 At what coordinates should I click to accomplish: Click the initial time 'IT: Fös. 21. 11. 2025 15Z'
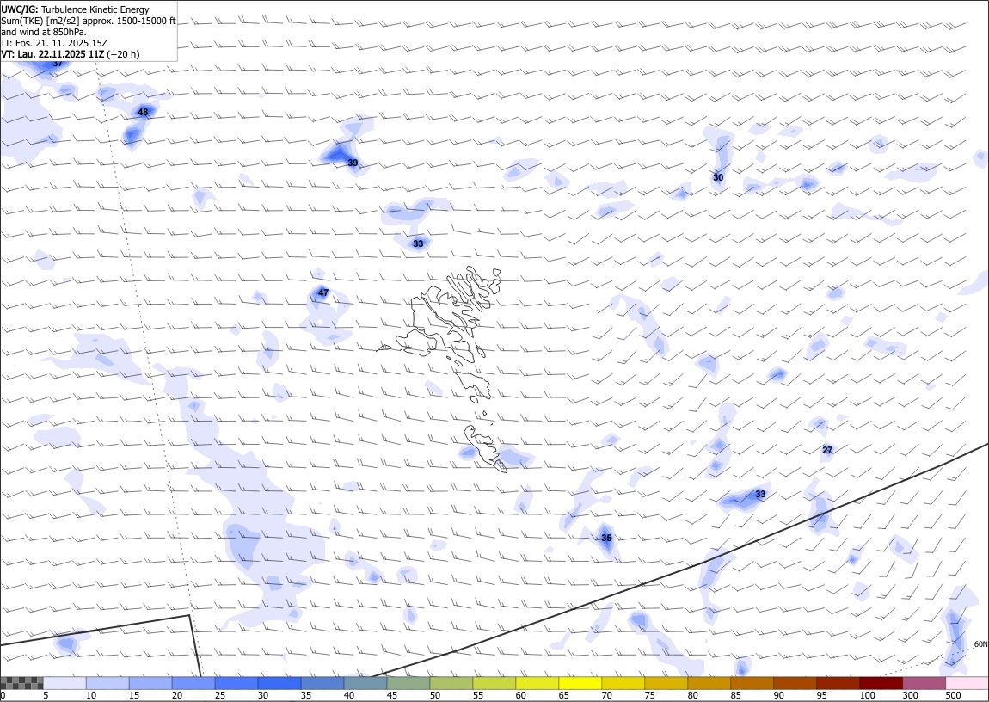[x=54, y=43]
